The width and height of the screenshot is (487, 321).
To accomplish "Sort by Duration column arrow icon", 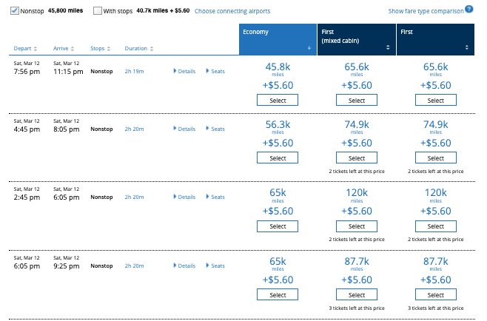I will pos(152,49).
